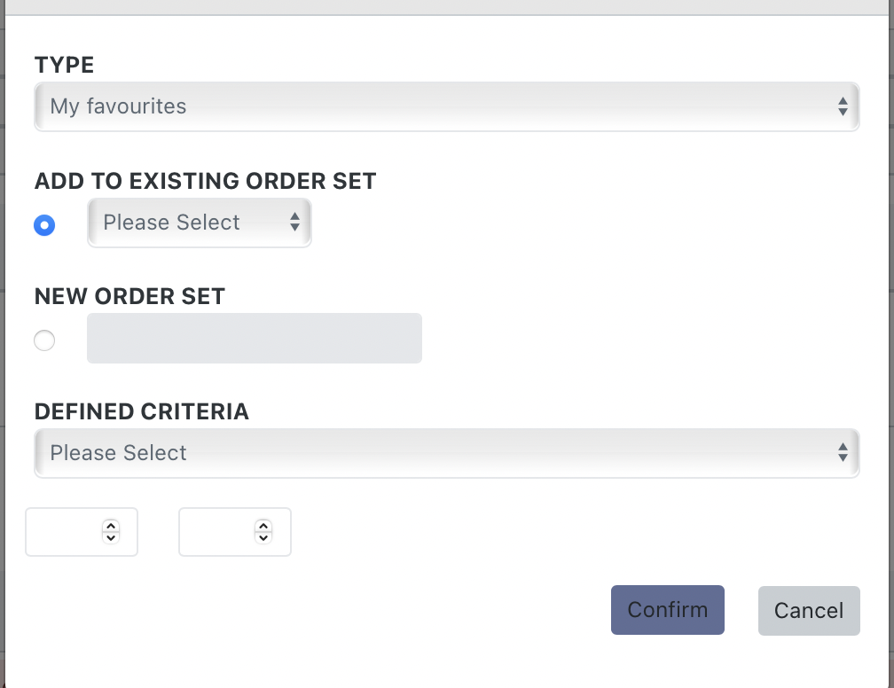Select the New Order Set radio button
The image size is (894, 688).
[44, 340]
